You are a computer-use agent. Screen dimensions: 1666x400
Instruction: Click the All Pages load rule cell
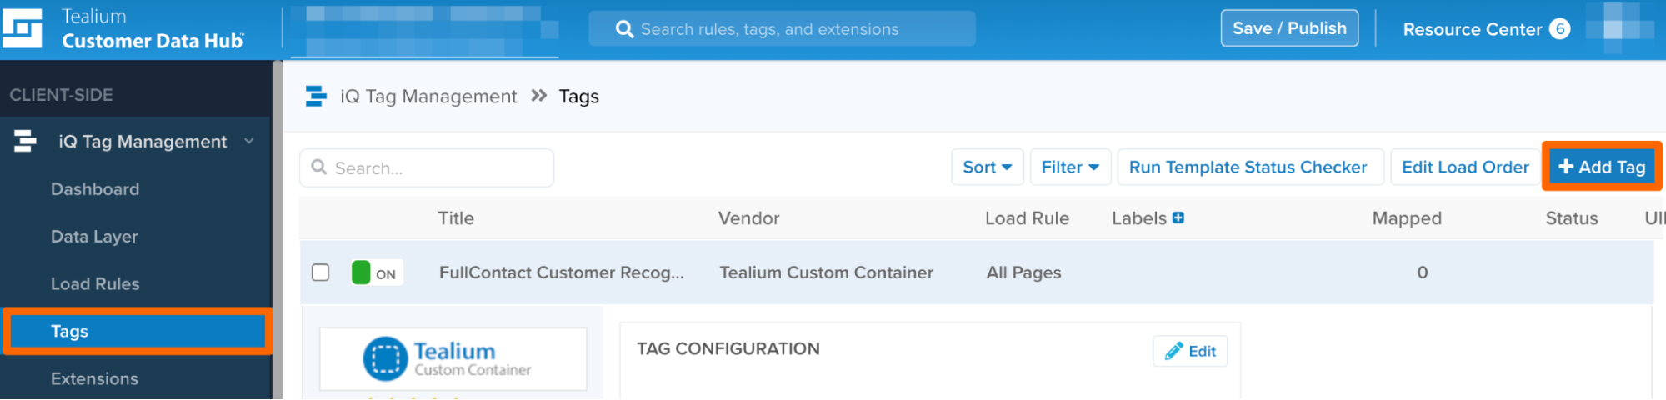point(1023,272)
